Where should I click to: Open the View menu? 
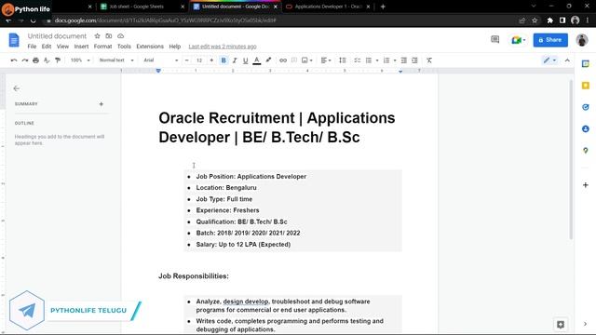(x=62, y=47)
